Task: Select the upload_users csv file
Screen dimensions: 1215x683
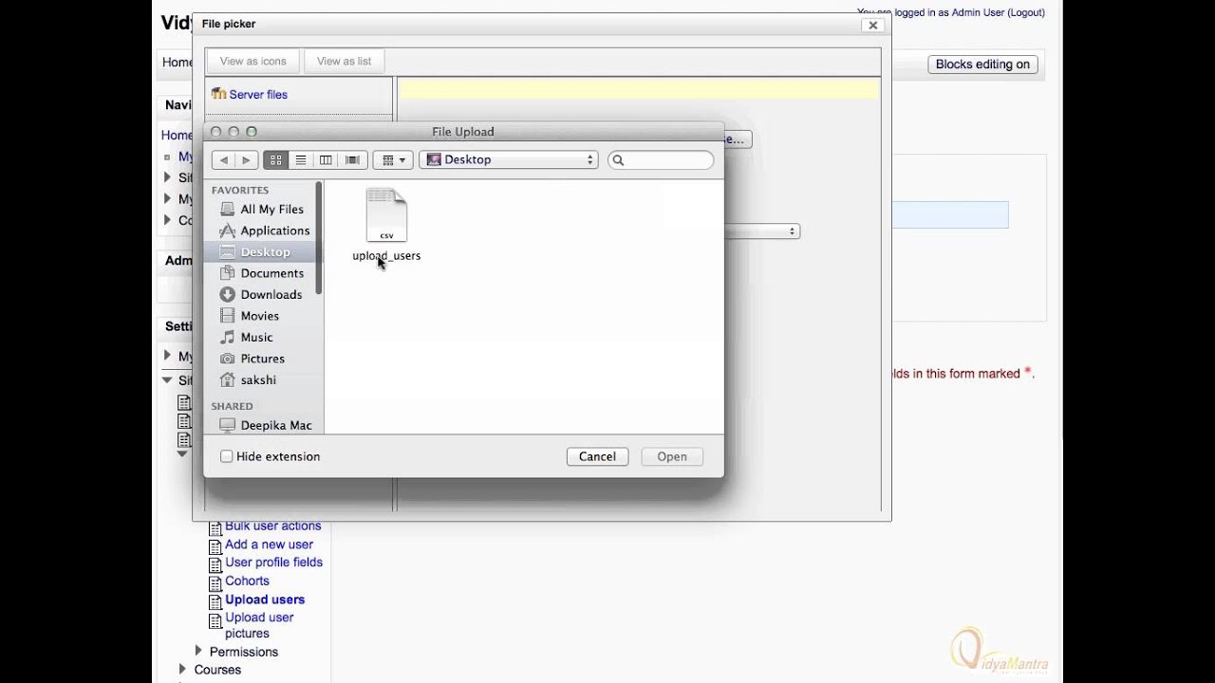Action: click(386, 225)
